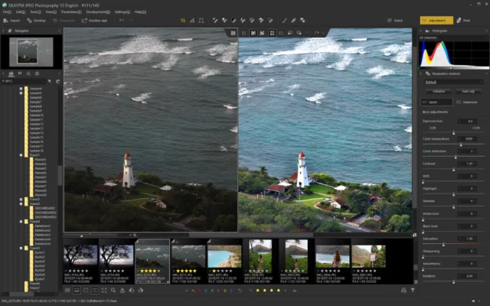Open the Parameters menu
Viewport: 490px width, 306px height.
point(71,12)
